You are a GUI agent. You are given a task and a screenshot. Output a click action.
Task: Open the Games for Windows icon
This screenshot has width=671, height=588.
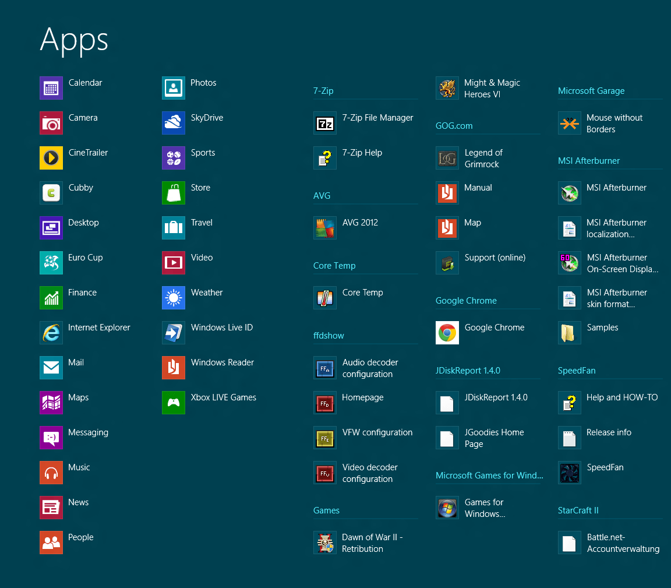tap(447, 508)
